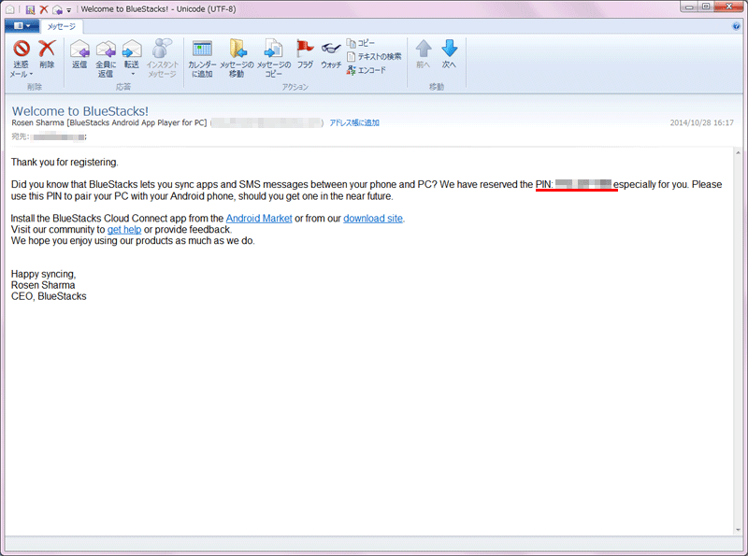Viewport: 748px width, 556px height.
Task: Click the subject line Welcome to BlueStacks!
Action: [80, 111]
